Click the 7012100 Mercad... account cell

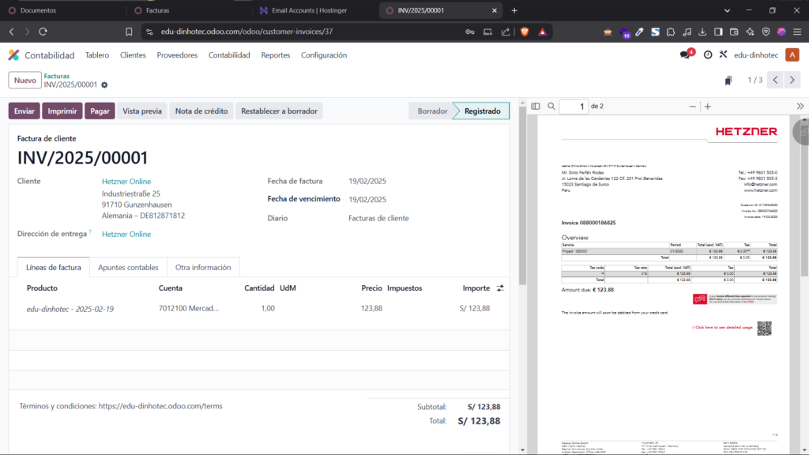pyautogui.click(x=188, y=309)
